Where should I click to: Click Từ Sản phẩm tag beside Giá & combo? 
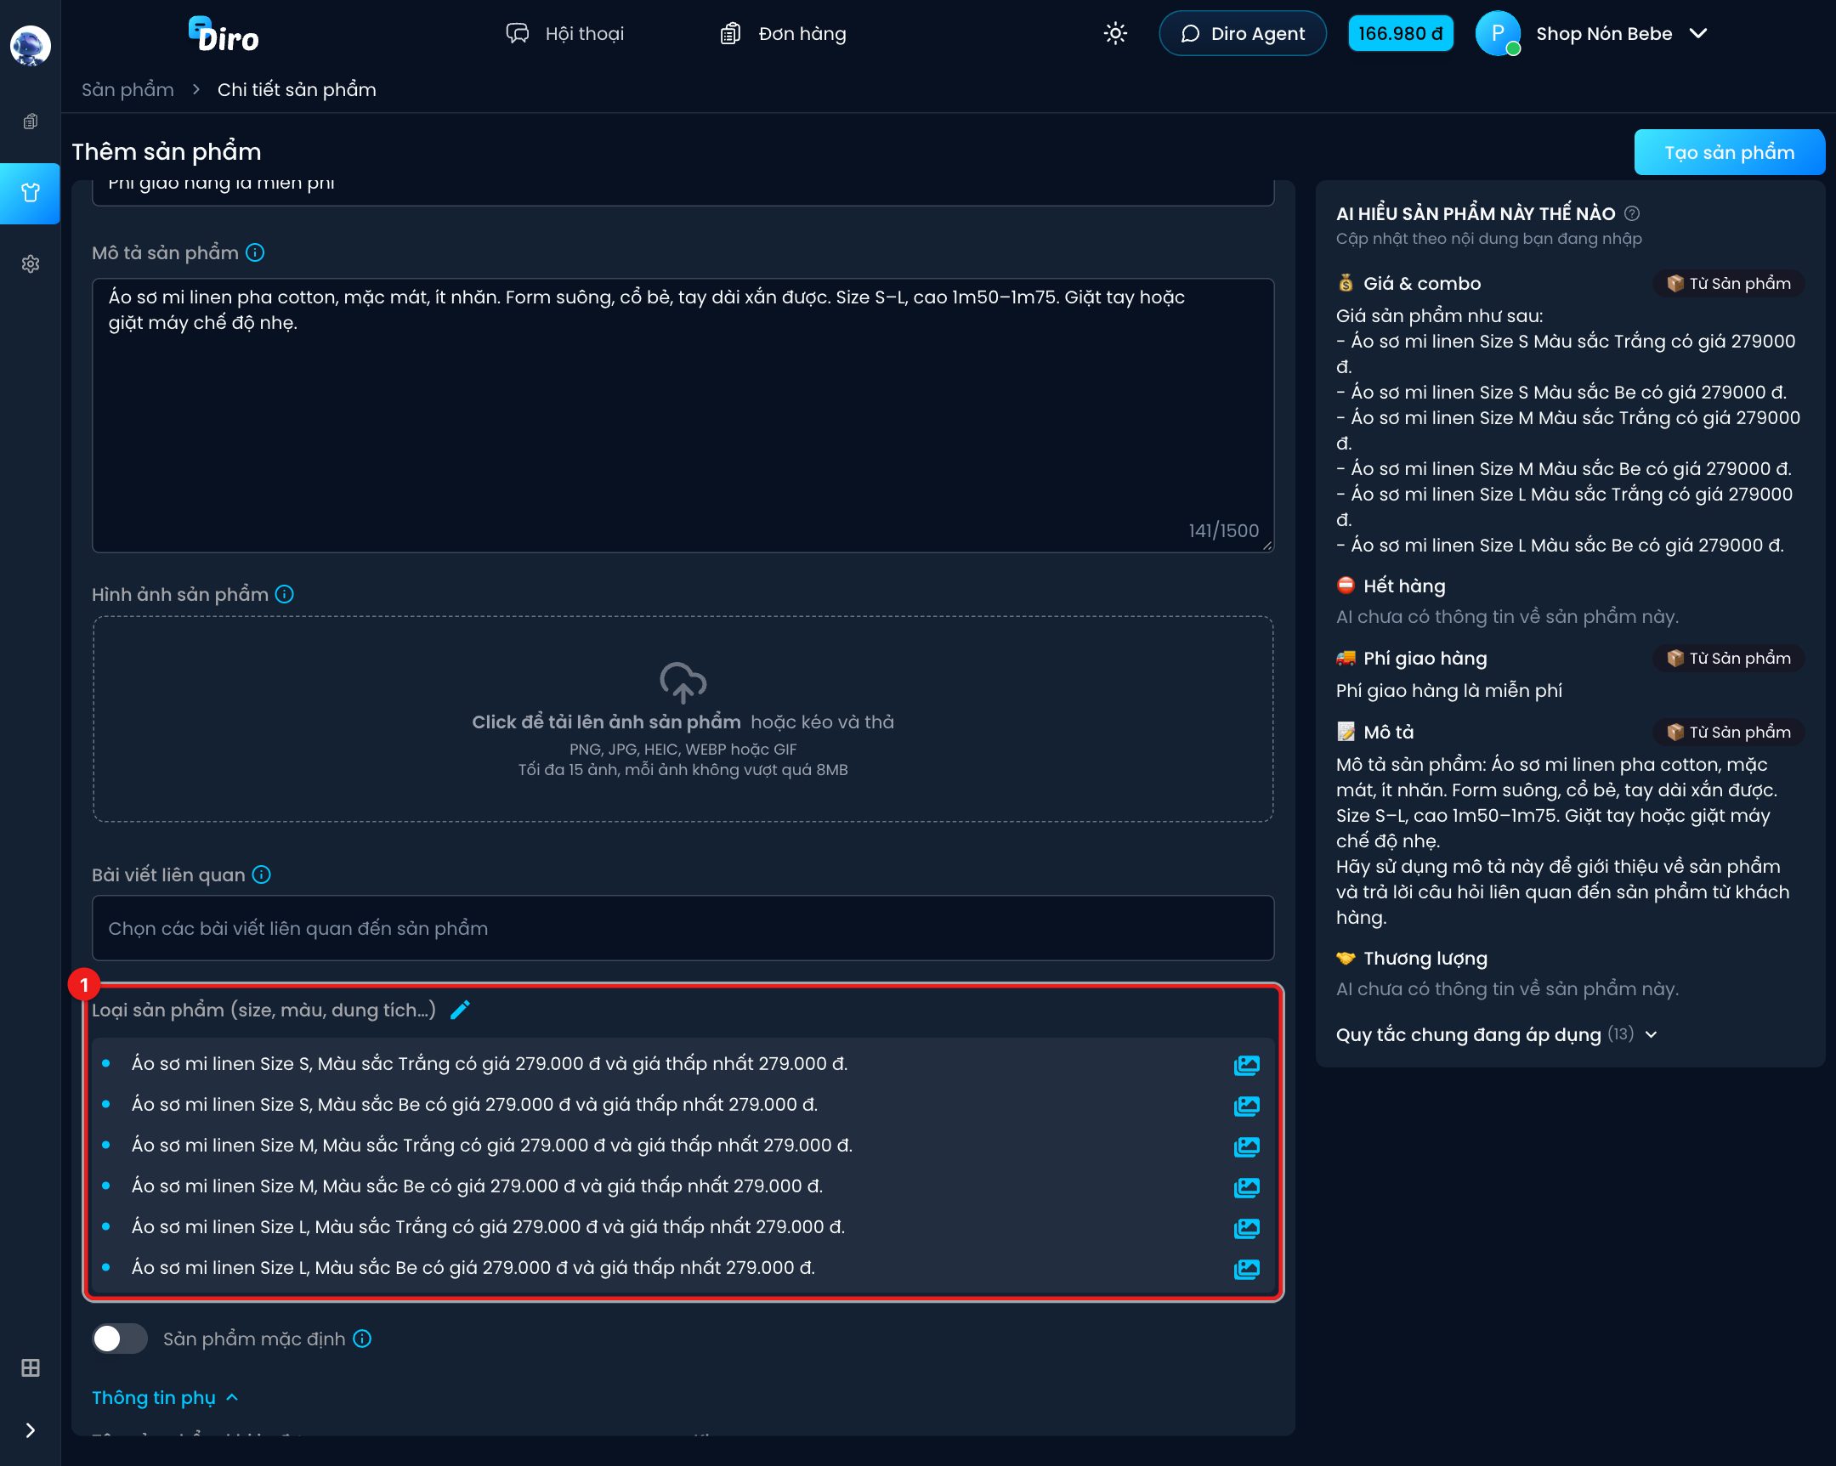(x=1729, y=284)
